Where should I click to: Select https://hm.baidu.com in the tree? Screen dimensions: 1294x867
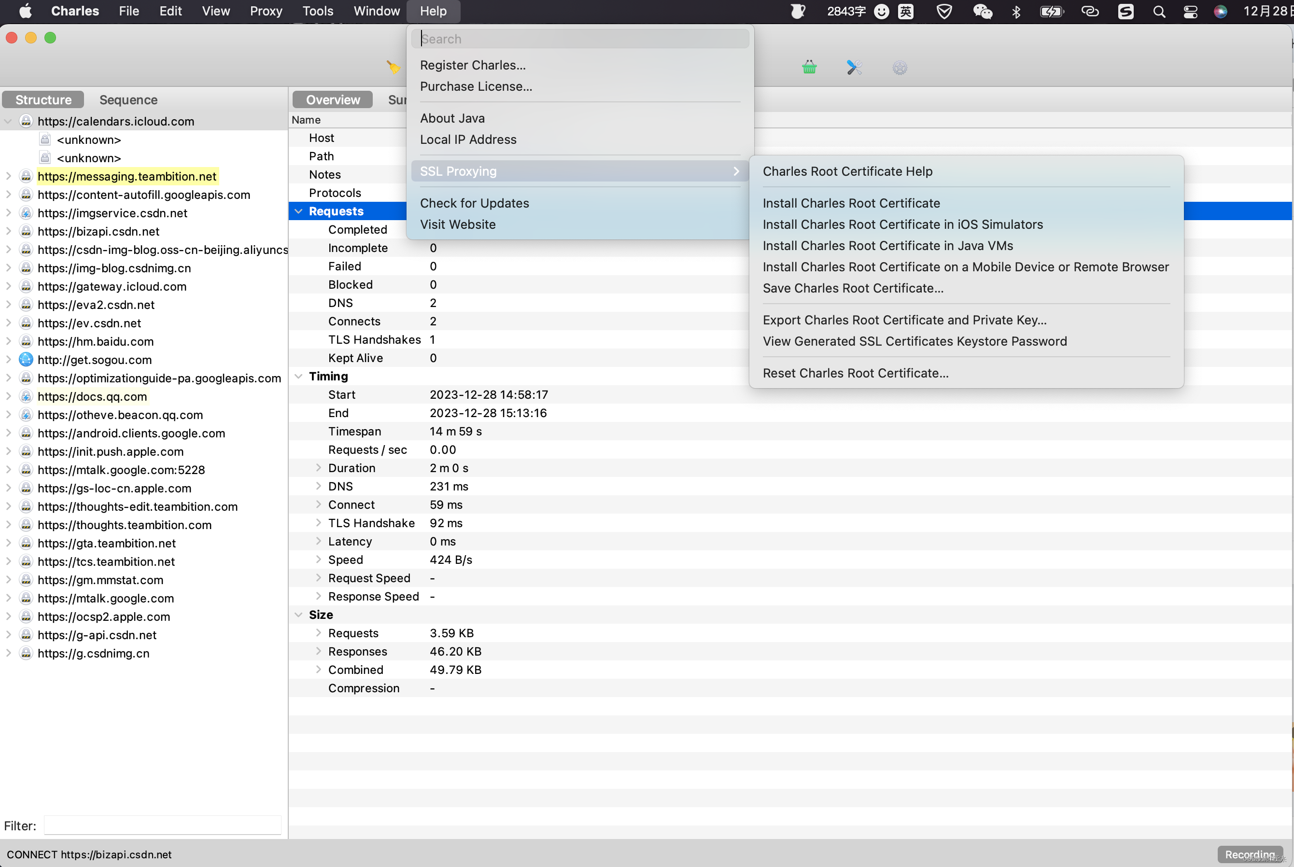96,341
